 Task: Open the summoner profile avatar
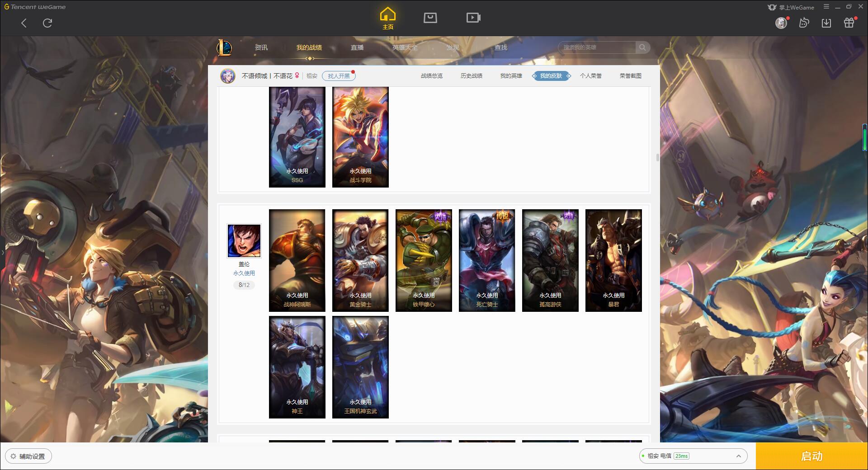click(228, 76)
